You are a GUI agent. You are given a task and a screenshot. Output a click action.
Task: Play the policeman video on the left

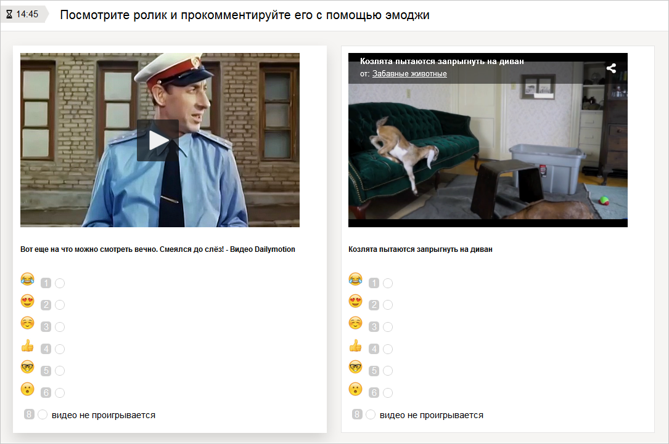158,140
